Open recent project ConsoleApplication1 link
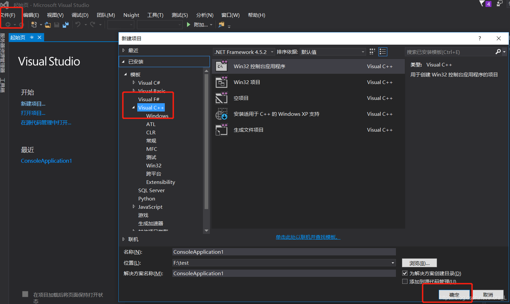The width and height of the screenshot is (510, 304). coord(46,161)
